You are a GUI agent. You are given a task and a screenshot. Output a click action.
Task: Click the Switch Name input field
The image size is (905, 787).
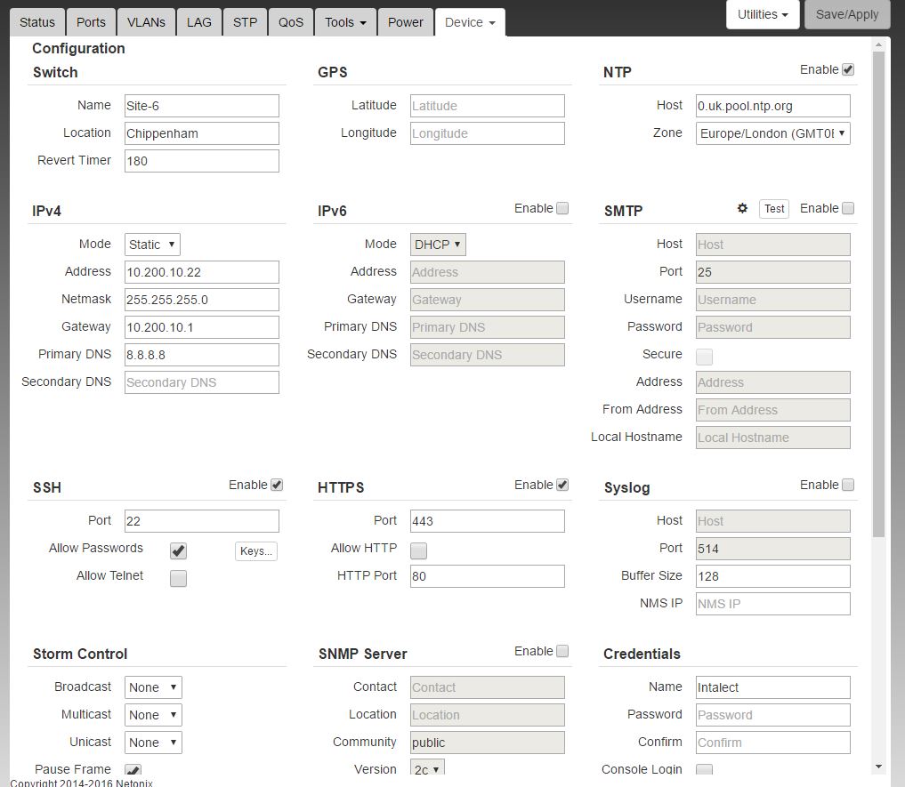201,106
